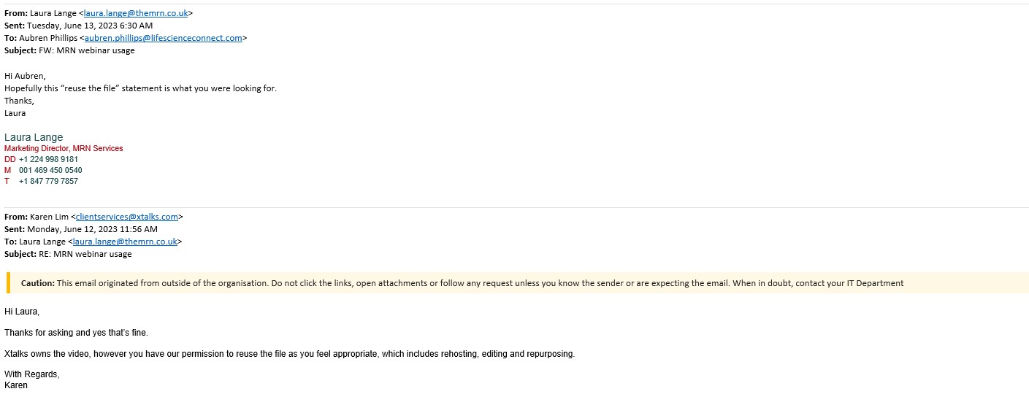The width and height of the screenshot is (1029, 405).
Task: Click the "Xtalks owns the video" permission paragraph
Action: click(x=290, y=354)
